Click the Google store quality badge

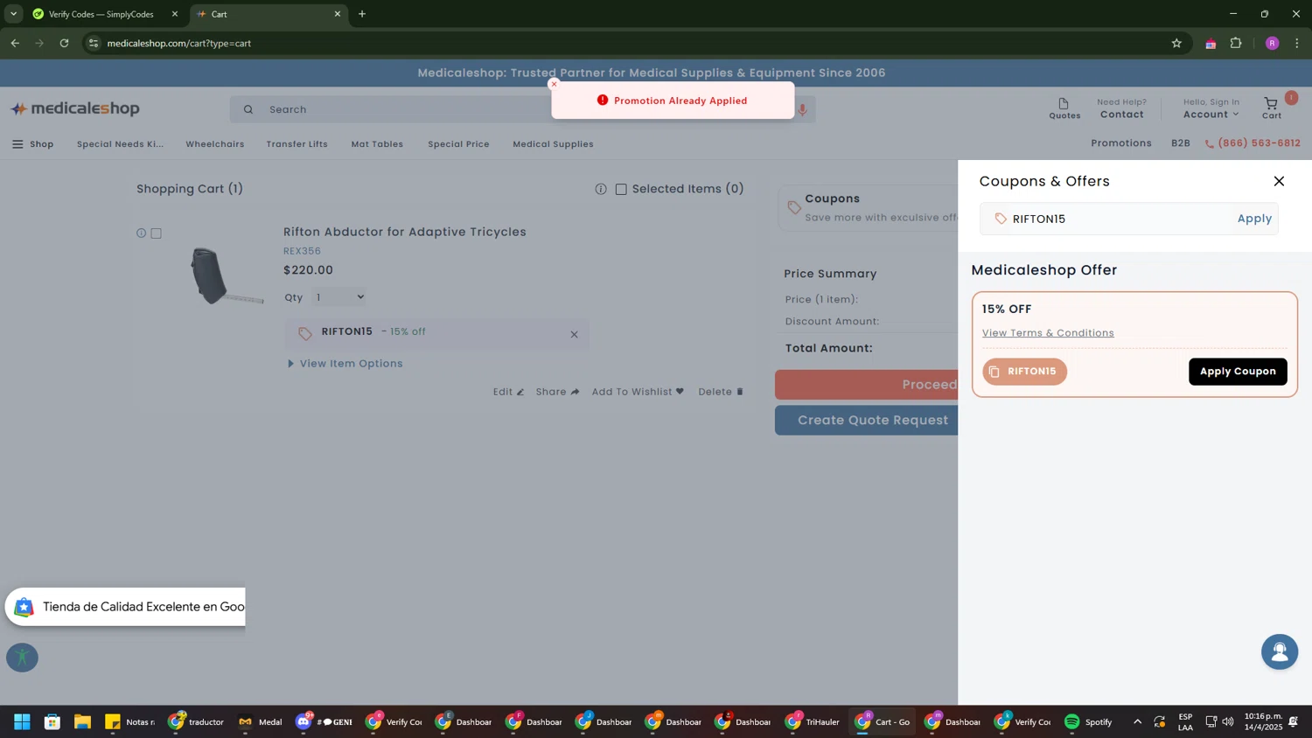click(x=125, y=607)
